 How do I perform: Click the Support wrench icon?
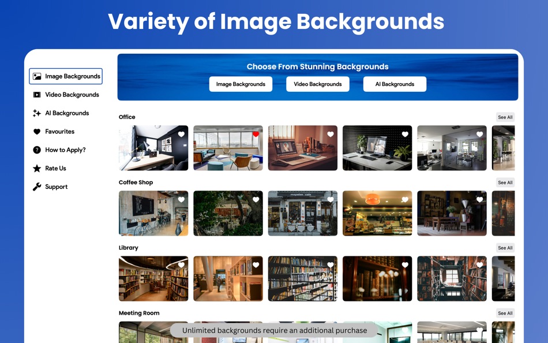pos(37,187)
